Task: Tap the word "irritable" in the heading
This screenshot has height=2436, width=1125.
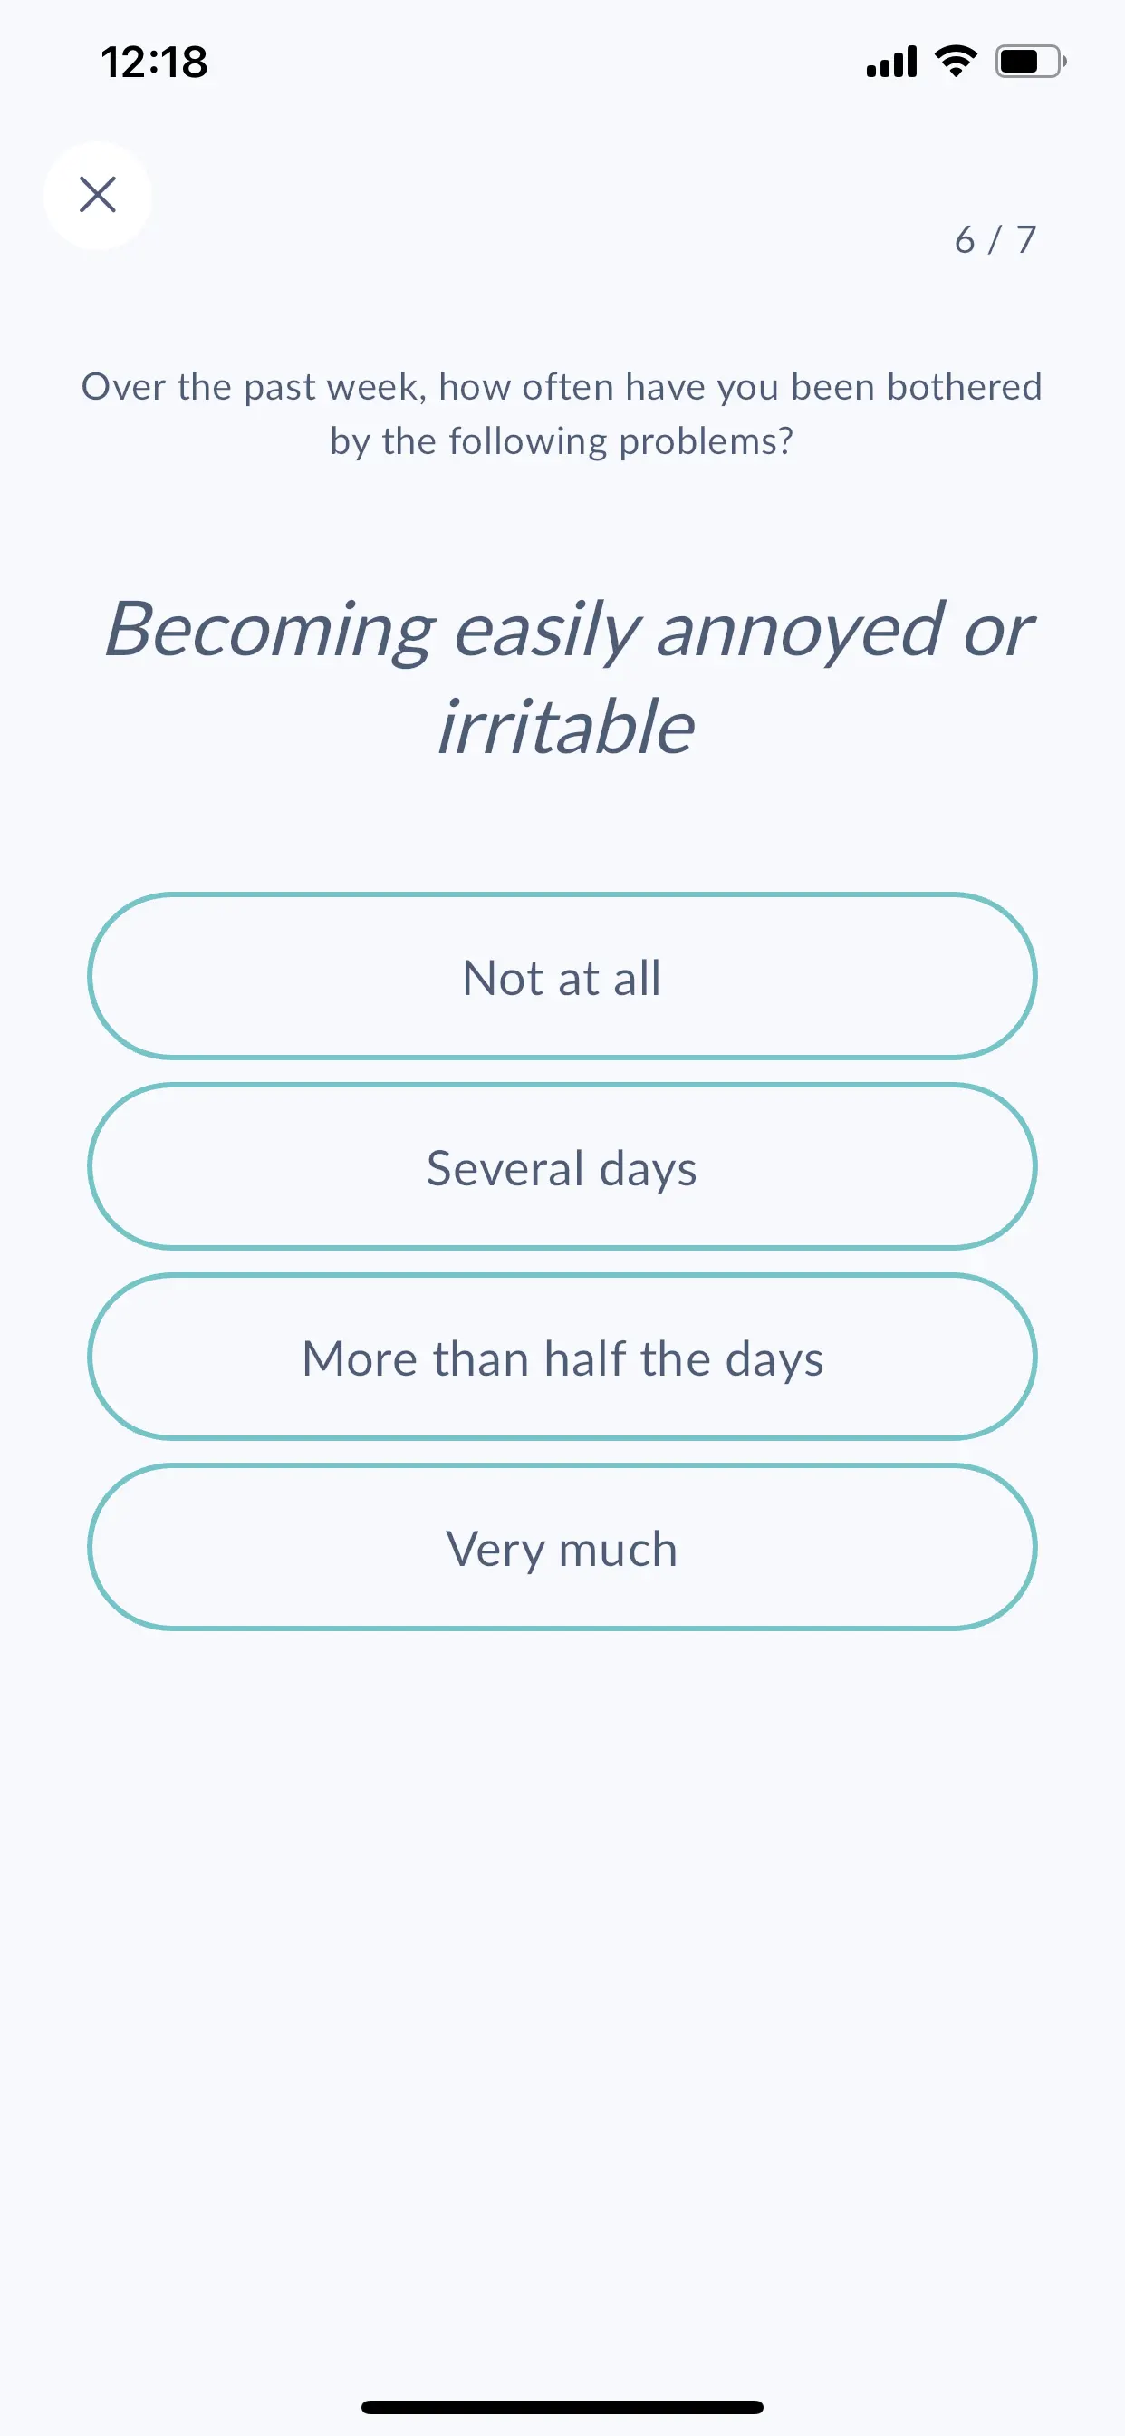Action: tap(565, 726)
